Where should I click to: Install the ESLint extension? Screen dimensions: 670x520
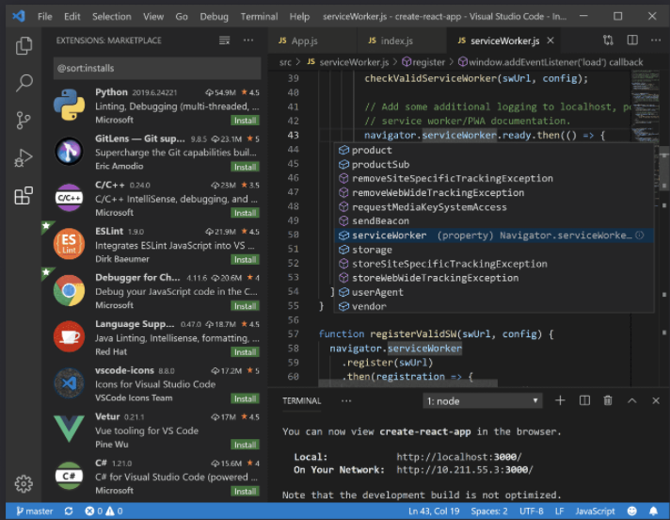pyautogui.click(x=245, y=260)
